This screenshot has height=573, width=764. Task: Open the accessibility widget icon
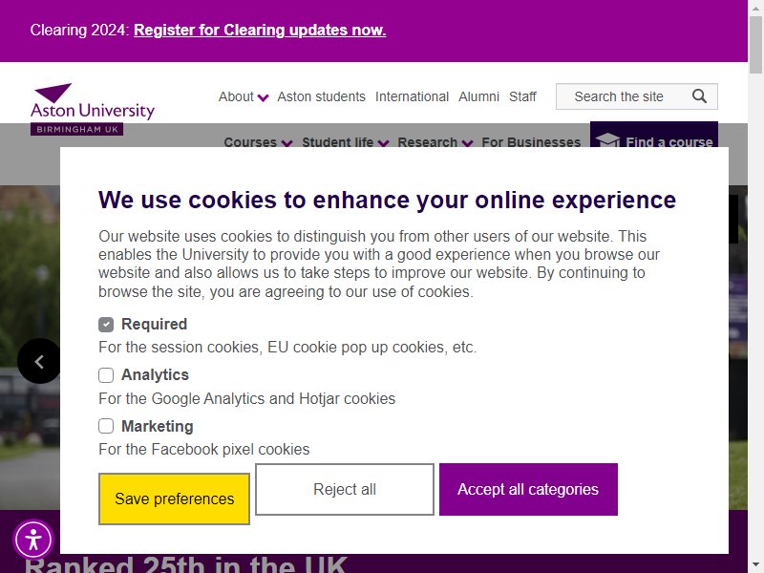click(x=33, y=540)
